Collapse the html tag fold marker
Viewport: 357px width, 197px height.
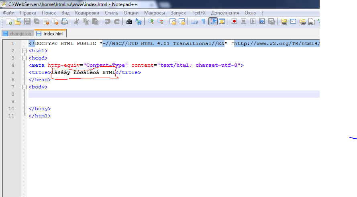coord(24,51)
